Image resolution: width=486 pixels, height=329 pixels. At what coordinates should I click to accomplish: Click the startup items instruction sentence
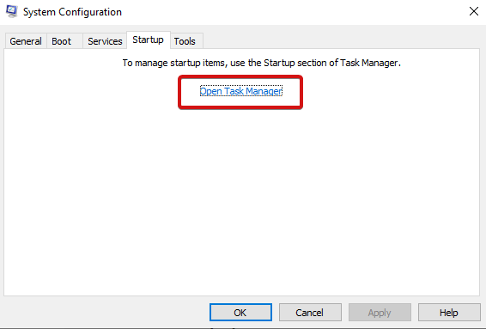(261, 63)
